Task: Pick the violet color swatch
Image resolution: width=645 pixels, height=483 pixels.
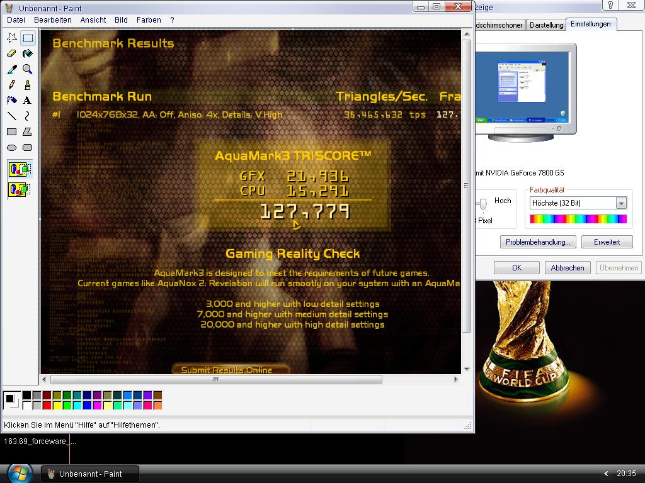Action: point(147,396)
